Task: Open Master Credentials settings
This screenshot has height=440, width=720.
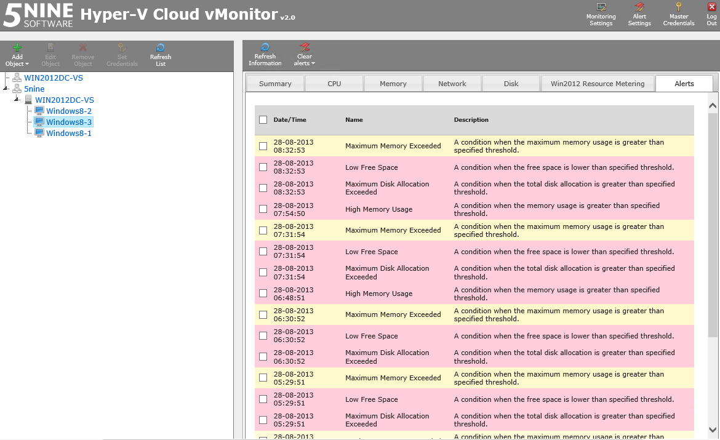Action: pos(678,15)
